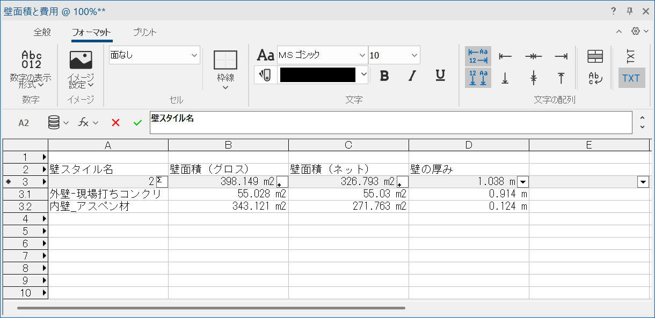This screenshot has width=655, height=318.
Task: Click the merge cells icon
Action: click(595, 56)
